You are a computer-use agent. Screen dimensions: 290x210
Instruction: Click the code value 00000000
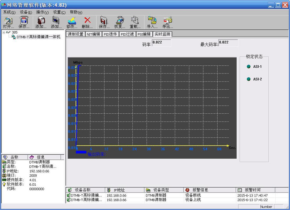(37, 189)
